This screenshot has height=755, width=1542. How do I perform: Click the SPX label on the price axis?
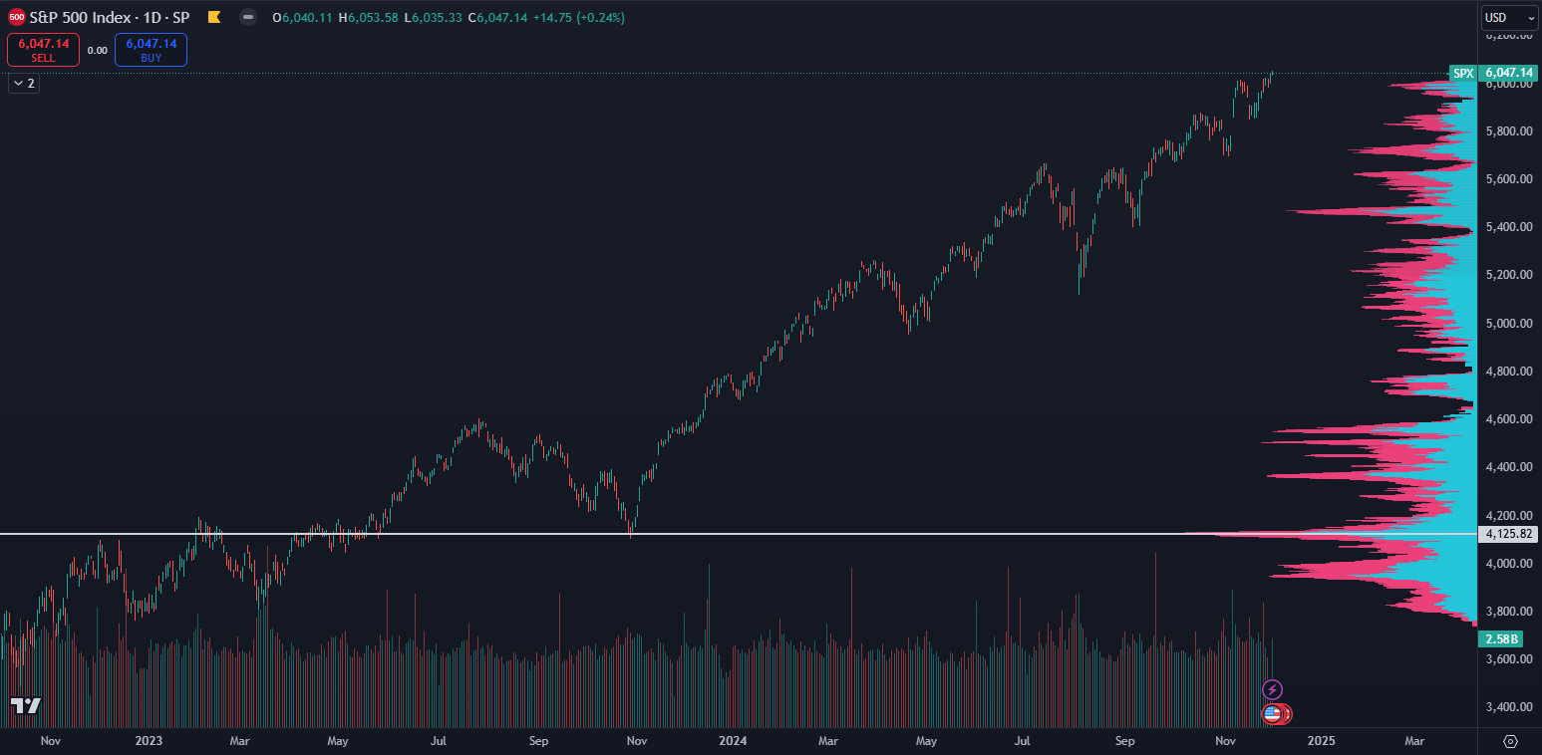click(x=1462, y=73)
